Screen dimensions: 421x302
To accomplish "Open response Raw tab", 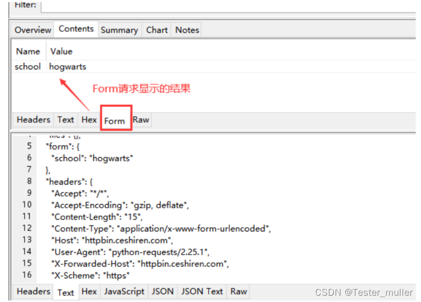I will click(238, 291).
